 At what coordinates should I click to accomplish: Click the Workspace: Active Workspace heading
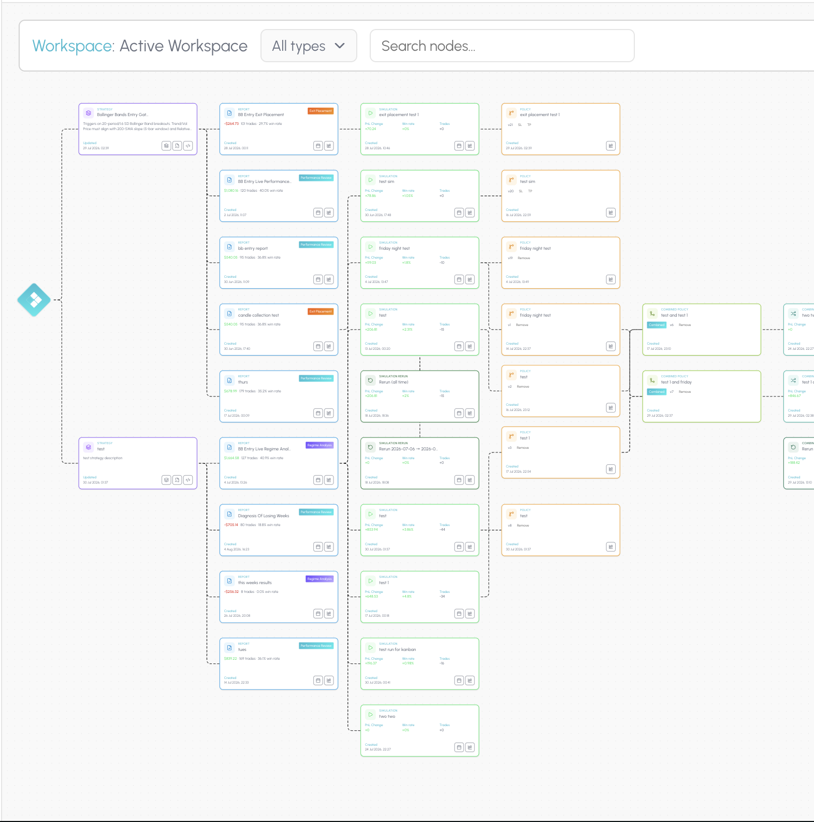pyautogui.click(x=140, y=46)
